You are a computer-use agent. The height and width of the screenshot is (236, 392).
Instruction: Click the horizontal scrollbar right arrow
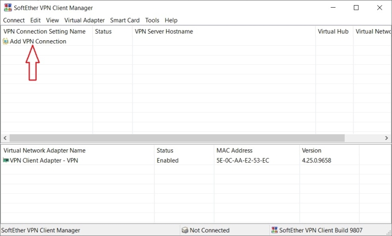387,138
